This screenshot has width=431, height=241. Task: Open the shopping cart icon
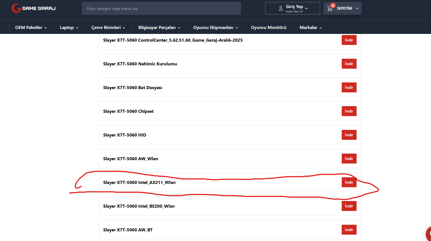pos(330,9)
